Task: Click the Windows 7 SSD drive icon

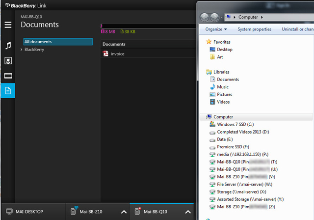Action: click(x=212, y=124)
